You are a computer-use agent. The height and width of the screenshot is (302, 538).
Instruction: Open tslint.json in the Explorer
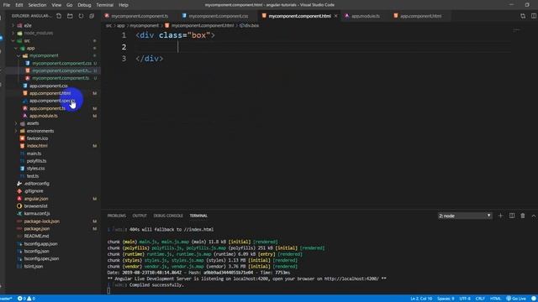(x=34, y=267)
